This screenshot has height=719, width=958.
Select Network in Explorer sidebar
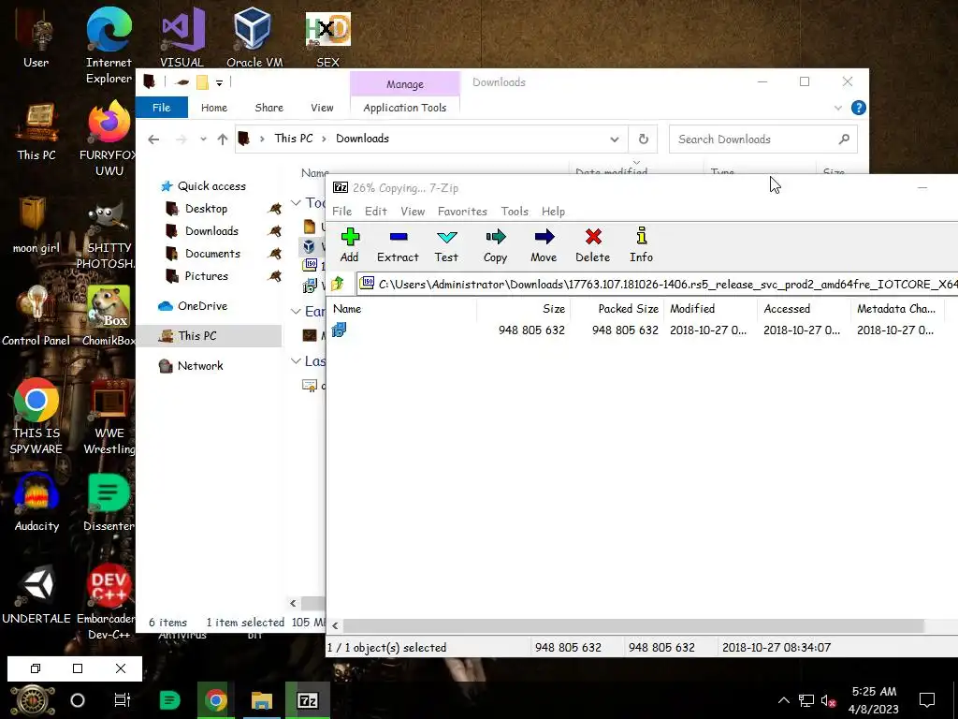tap(200, 366)
